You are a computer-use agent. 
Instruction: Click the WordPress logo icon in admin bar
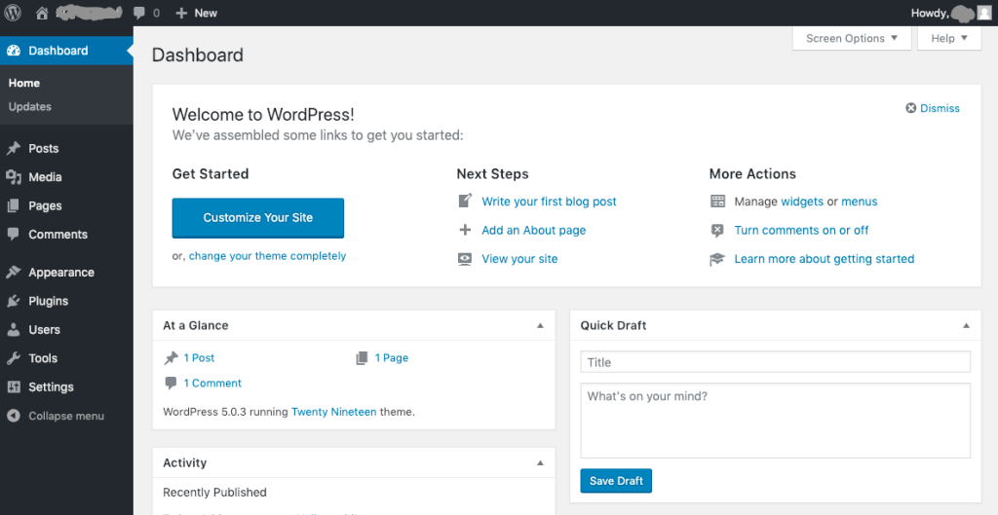point(13,13)
